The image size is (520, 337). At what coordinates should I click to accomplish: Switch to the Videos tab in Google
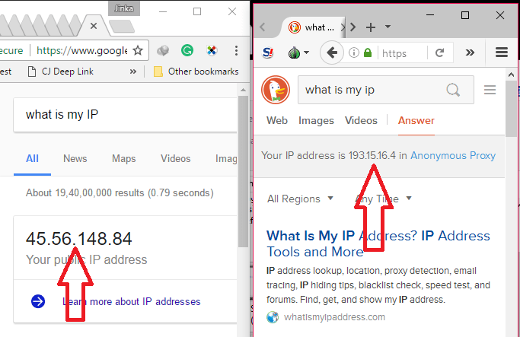click(x=175, y=159)
